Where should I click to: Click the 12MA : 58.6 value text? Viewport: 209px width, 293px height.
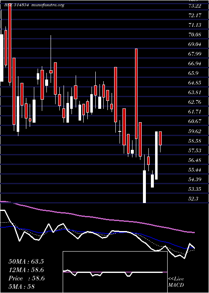(26, 270)
